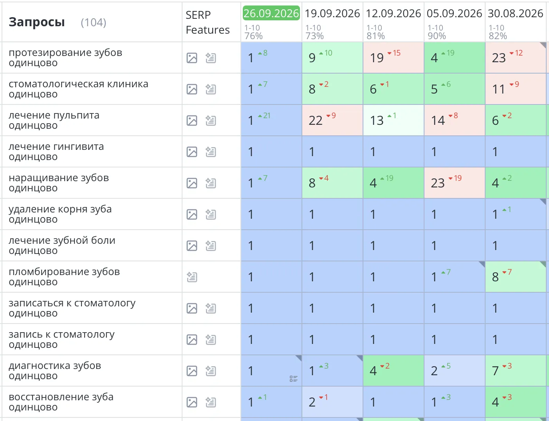Click AI snippet icon for восстановление зуба одинцово

point(211,402)
